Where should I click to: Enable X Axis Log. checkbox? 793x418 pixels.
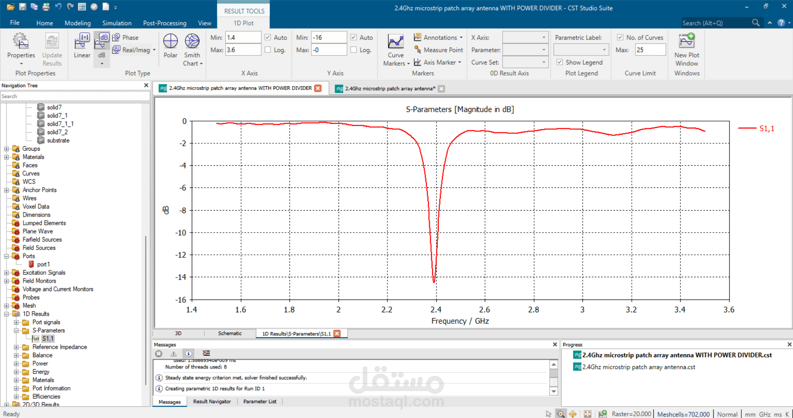coord(268,50)
